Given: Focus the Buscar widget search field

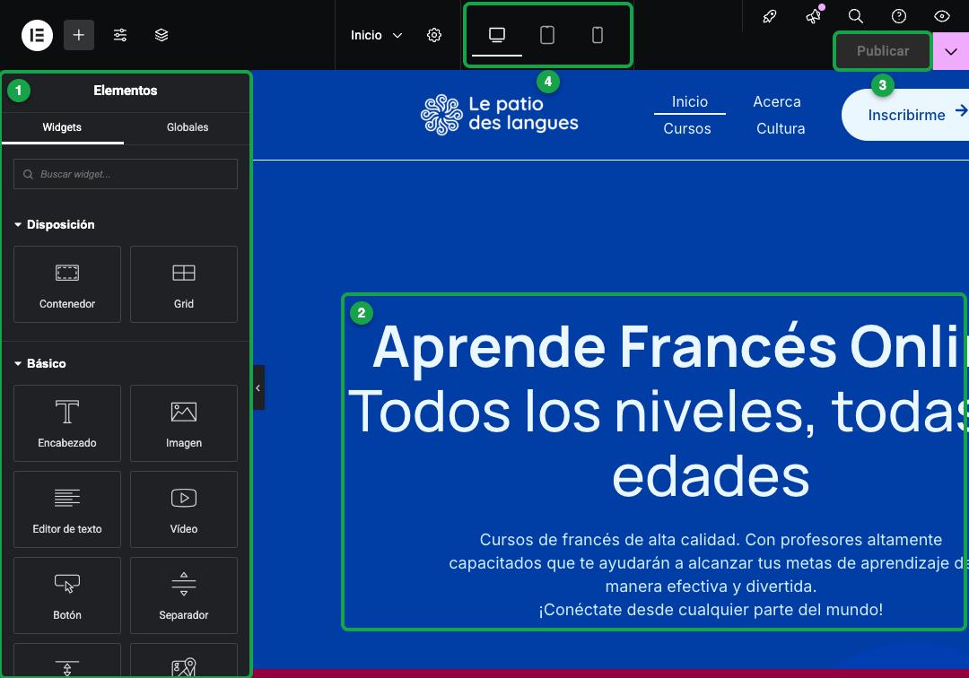Looking at the screenshot, I should coord(126,174).
